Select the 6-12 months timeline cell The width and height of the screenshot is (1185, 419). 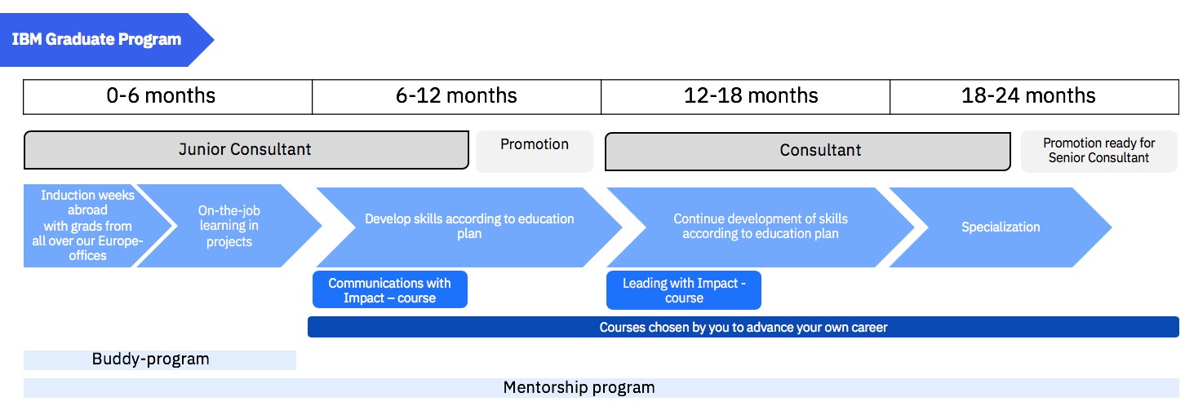457,96
